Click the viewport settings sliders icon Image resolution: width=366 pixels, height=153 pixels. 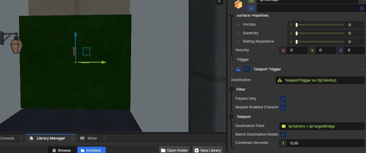[x=219, y=2]
